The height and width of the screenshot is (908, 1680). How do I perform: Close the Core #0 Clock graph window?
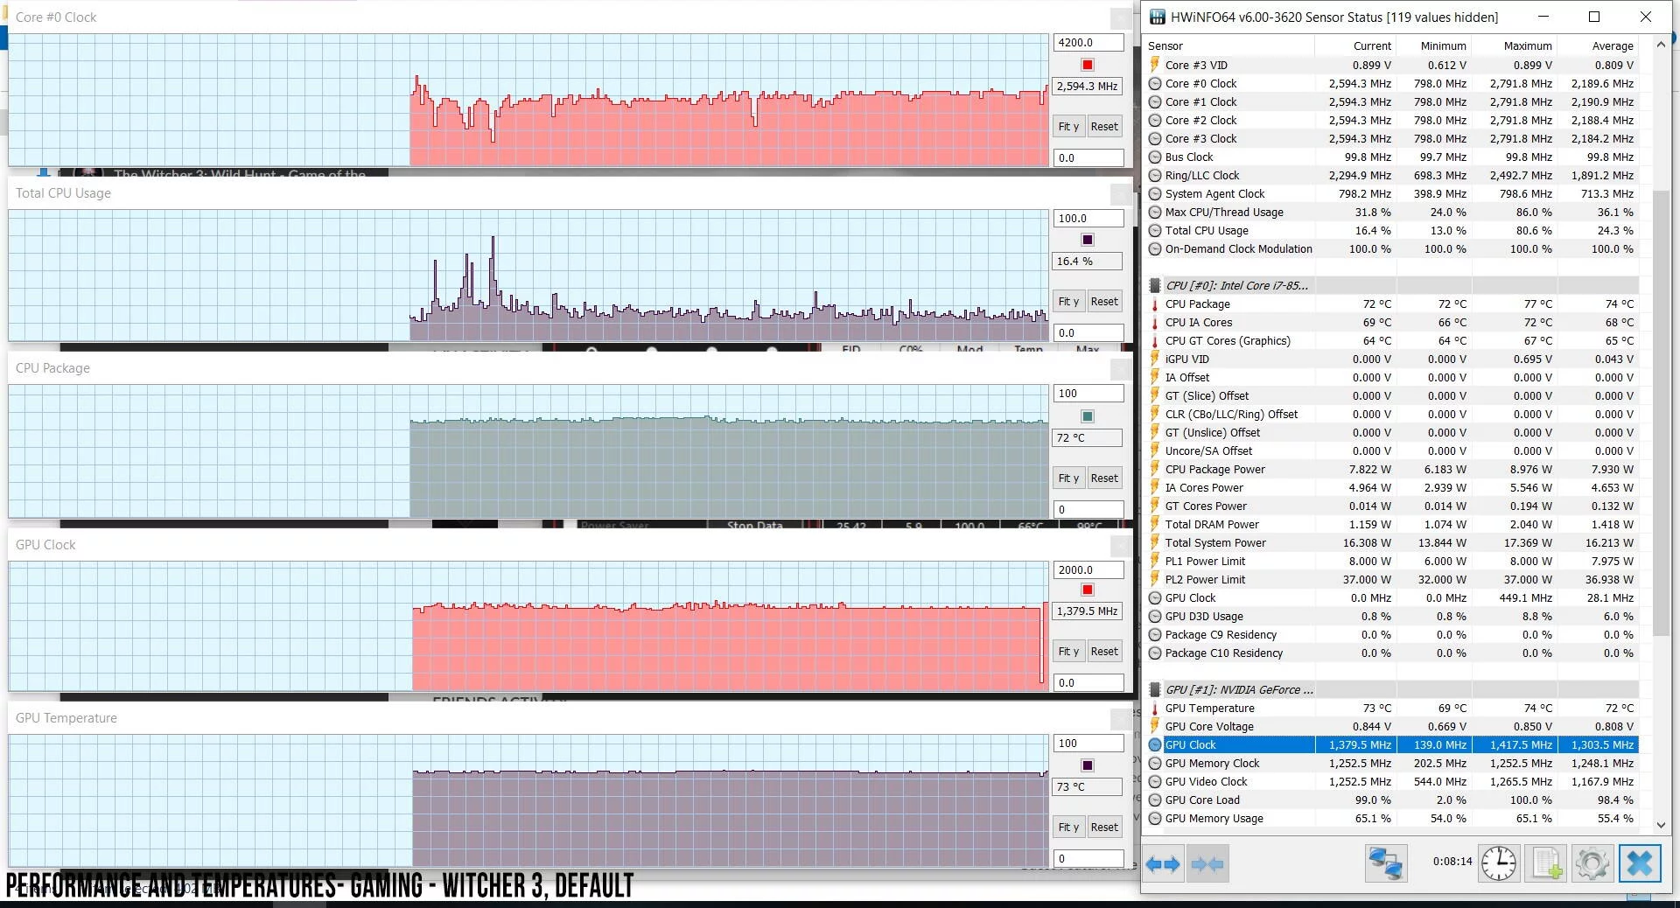(x=1121, y=18)
